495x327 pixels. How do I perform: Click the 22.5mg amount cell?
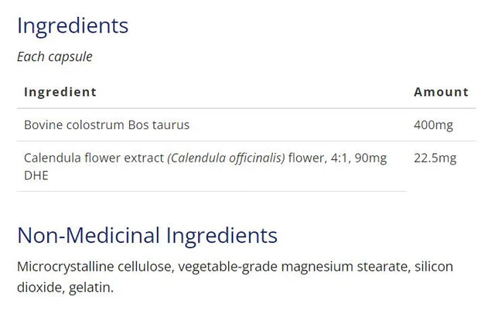435,158
